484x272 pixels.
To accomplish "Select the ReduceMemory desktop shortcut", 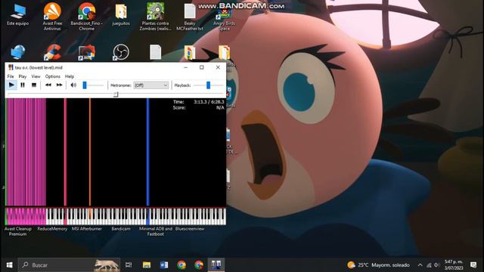I will click(52, 229).
